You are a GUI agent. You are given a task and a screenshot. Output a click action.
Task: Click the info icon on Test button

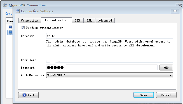pyautogui.click(x=24, y=95)
